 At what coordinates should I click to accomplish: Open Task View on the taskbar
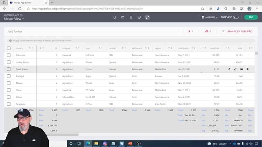pos(79,143)
